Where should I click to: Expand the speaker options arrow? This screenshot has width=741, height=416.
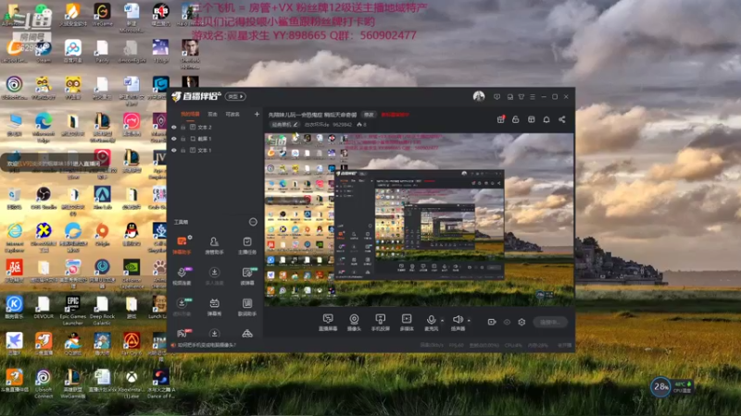[469, 320]
